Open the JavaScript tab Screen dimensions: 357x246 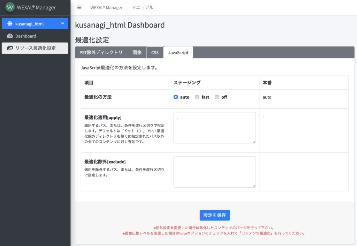tap(178, 52)
